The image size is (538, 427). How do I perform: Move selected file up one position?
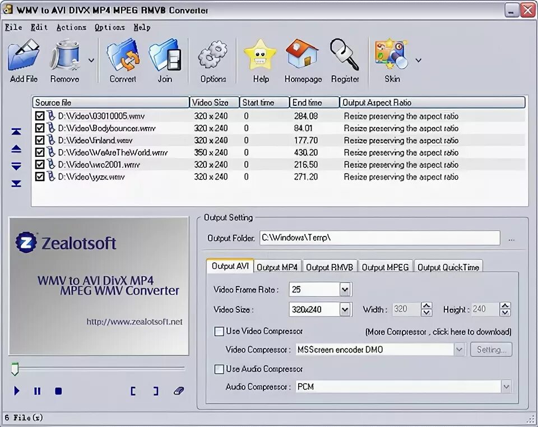(16, 149)
